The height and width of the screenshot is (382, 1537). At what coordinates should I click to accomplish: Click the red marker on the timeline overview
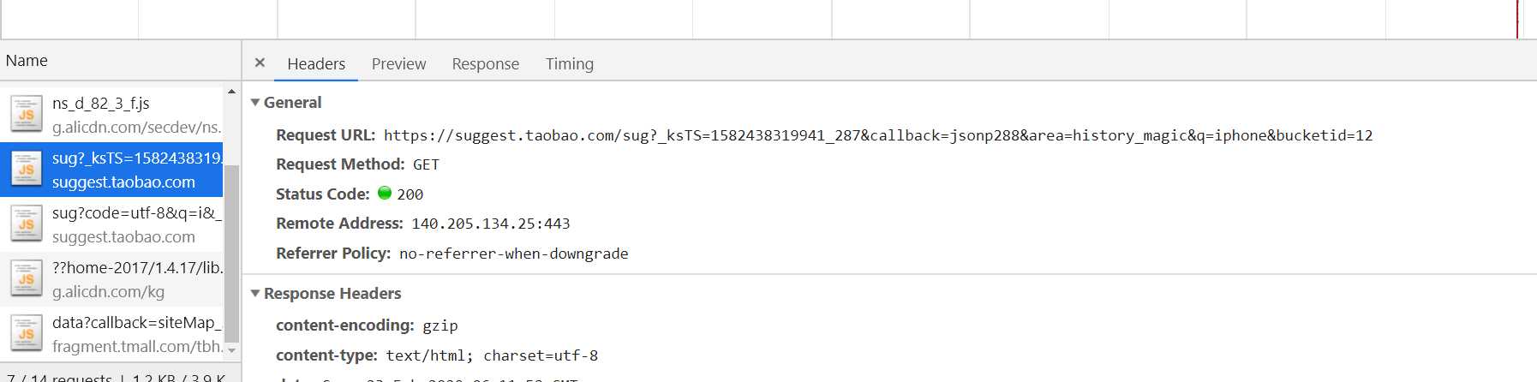tap(1517, 19)
